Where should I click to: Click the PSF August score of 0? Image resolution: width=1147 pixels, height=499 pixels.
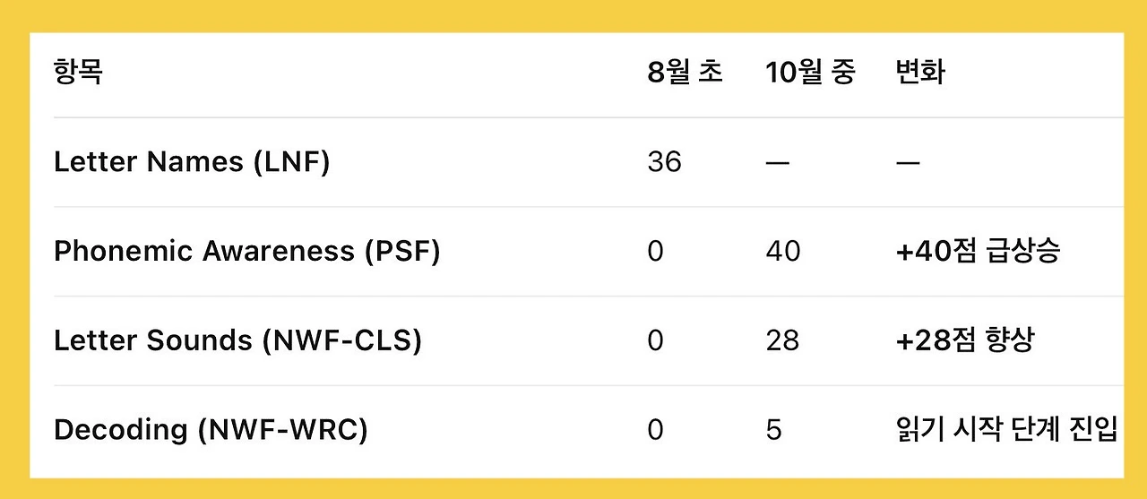pos(655,252)
